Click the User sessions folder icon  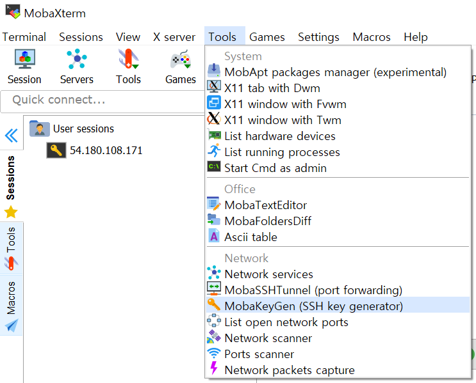click(x=40, y=129)
